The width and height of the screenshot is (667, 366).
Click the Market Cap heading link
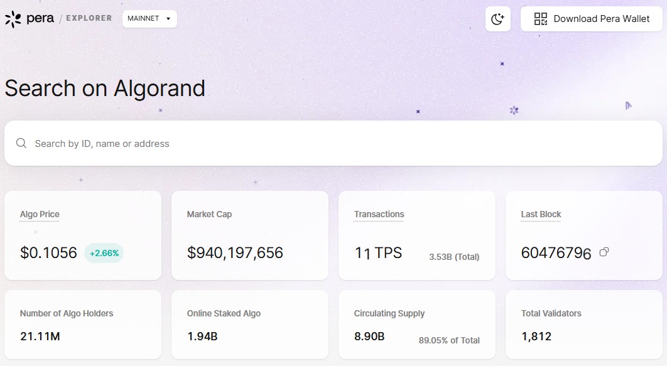209,214
